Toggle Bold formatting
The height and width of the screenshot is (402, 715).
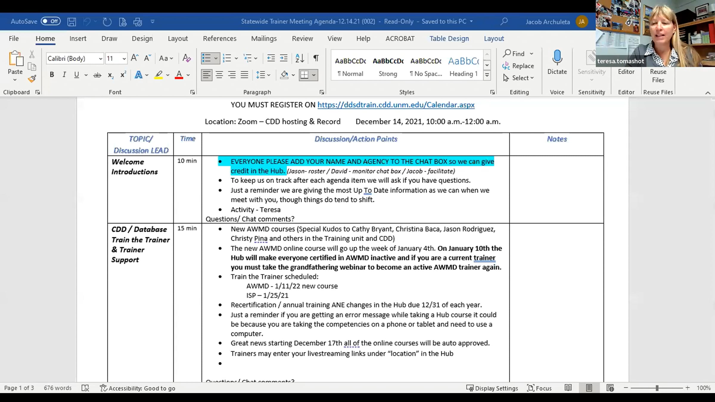tap(52, 75)
